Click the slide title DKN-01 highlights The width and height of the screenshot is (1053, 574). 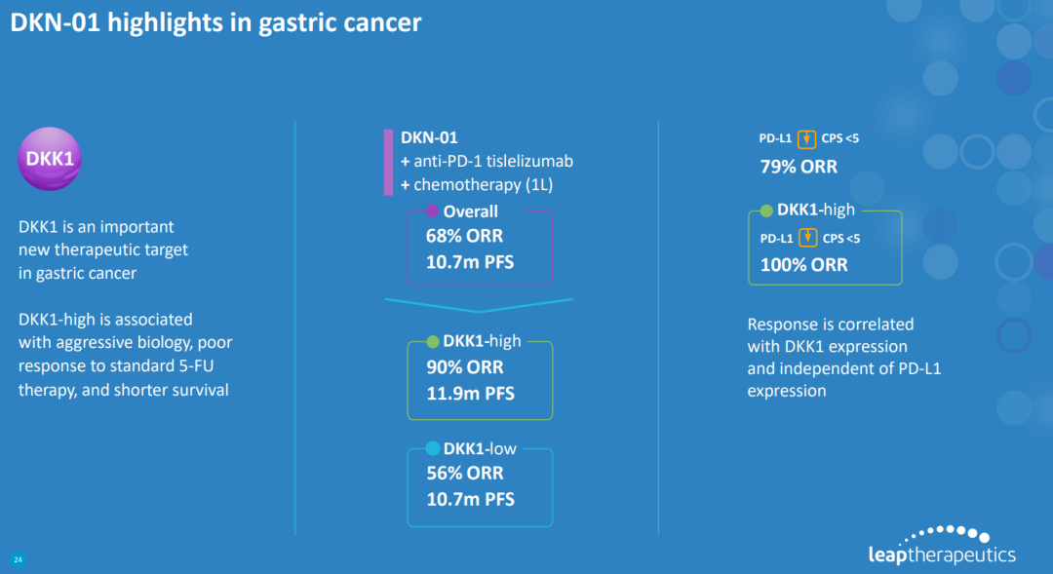pyautogui.click(x=215, y=23)
